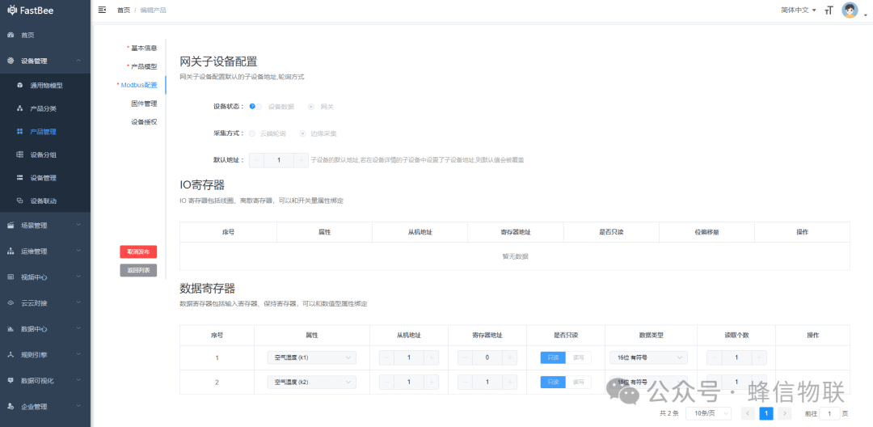Decrease 从机地址 for 空气温度 (k1) row
This screenshot has width=873, height=427.
pyautogui.click(x=386, y=357)
